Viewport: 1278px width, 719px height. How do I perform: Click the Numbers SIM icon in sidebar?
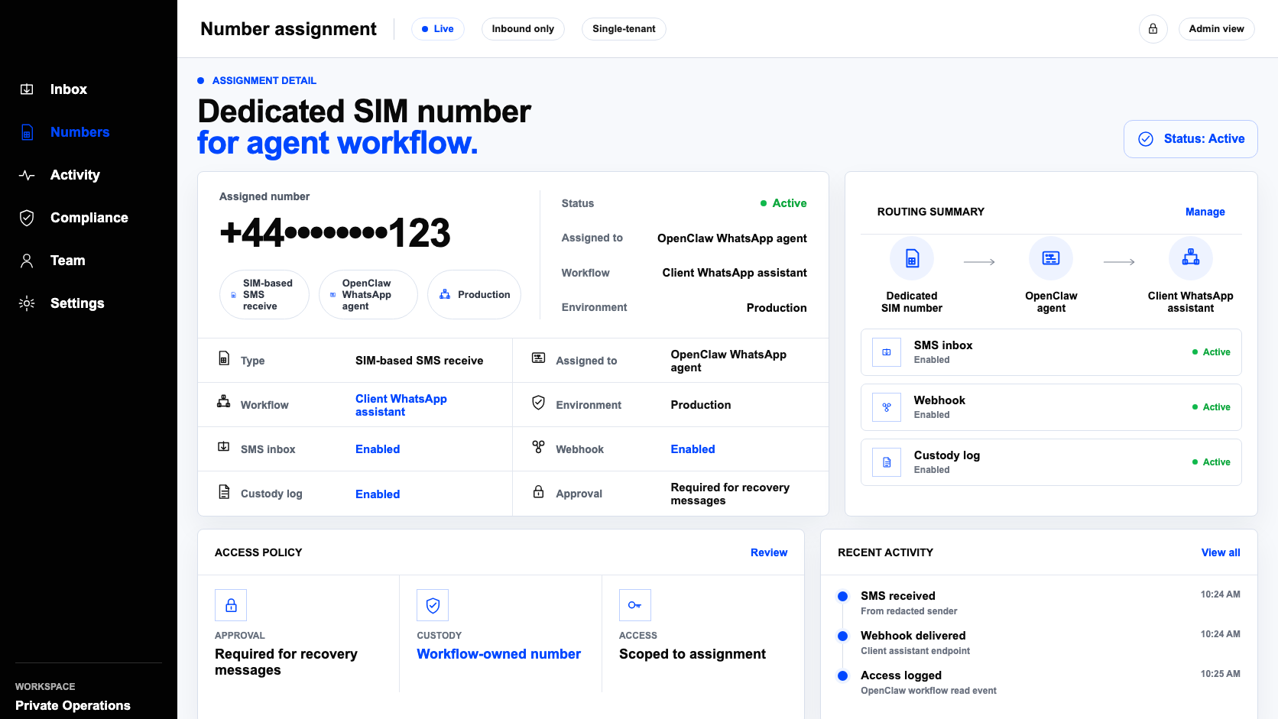point(27,132)
